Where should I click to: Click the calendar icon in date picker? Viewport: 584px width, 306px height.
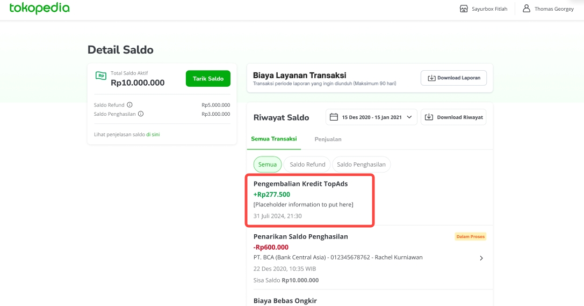pos(334,117)
